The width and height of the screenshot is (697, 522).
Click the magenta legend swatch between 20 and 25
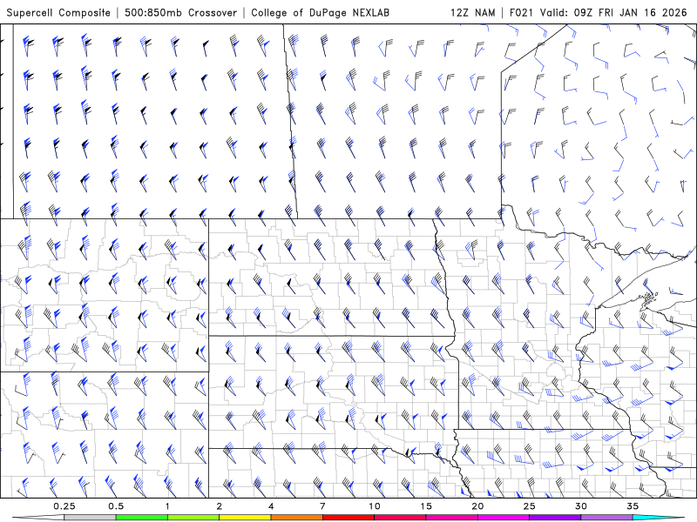coord(504,518)
